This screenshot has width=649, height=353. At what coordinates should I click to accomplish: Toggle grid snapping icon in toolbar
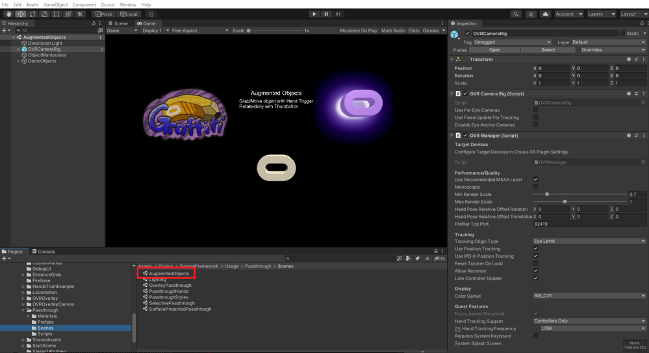[x=151, y=14]
